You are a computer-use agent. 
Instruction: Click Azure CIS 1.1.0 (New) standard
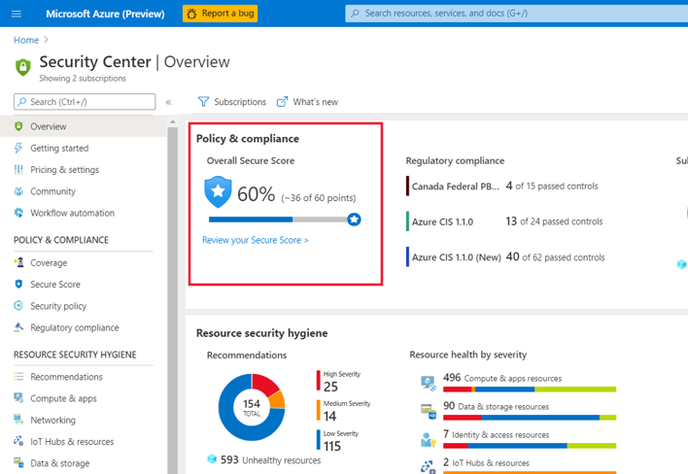(x=457, y=257)
